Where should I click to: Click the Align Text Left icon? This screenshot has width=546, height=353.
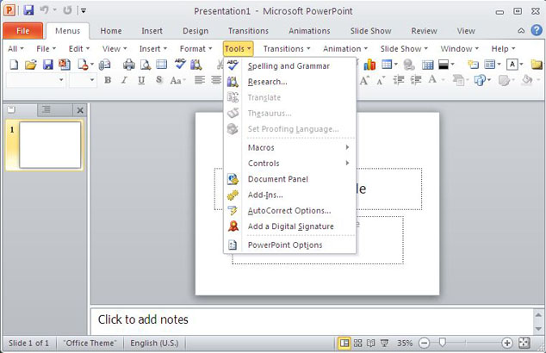coord(200,80)
